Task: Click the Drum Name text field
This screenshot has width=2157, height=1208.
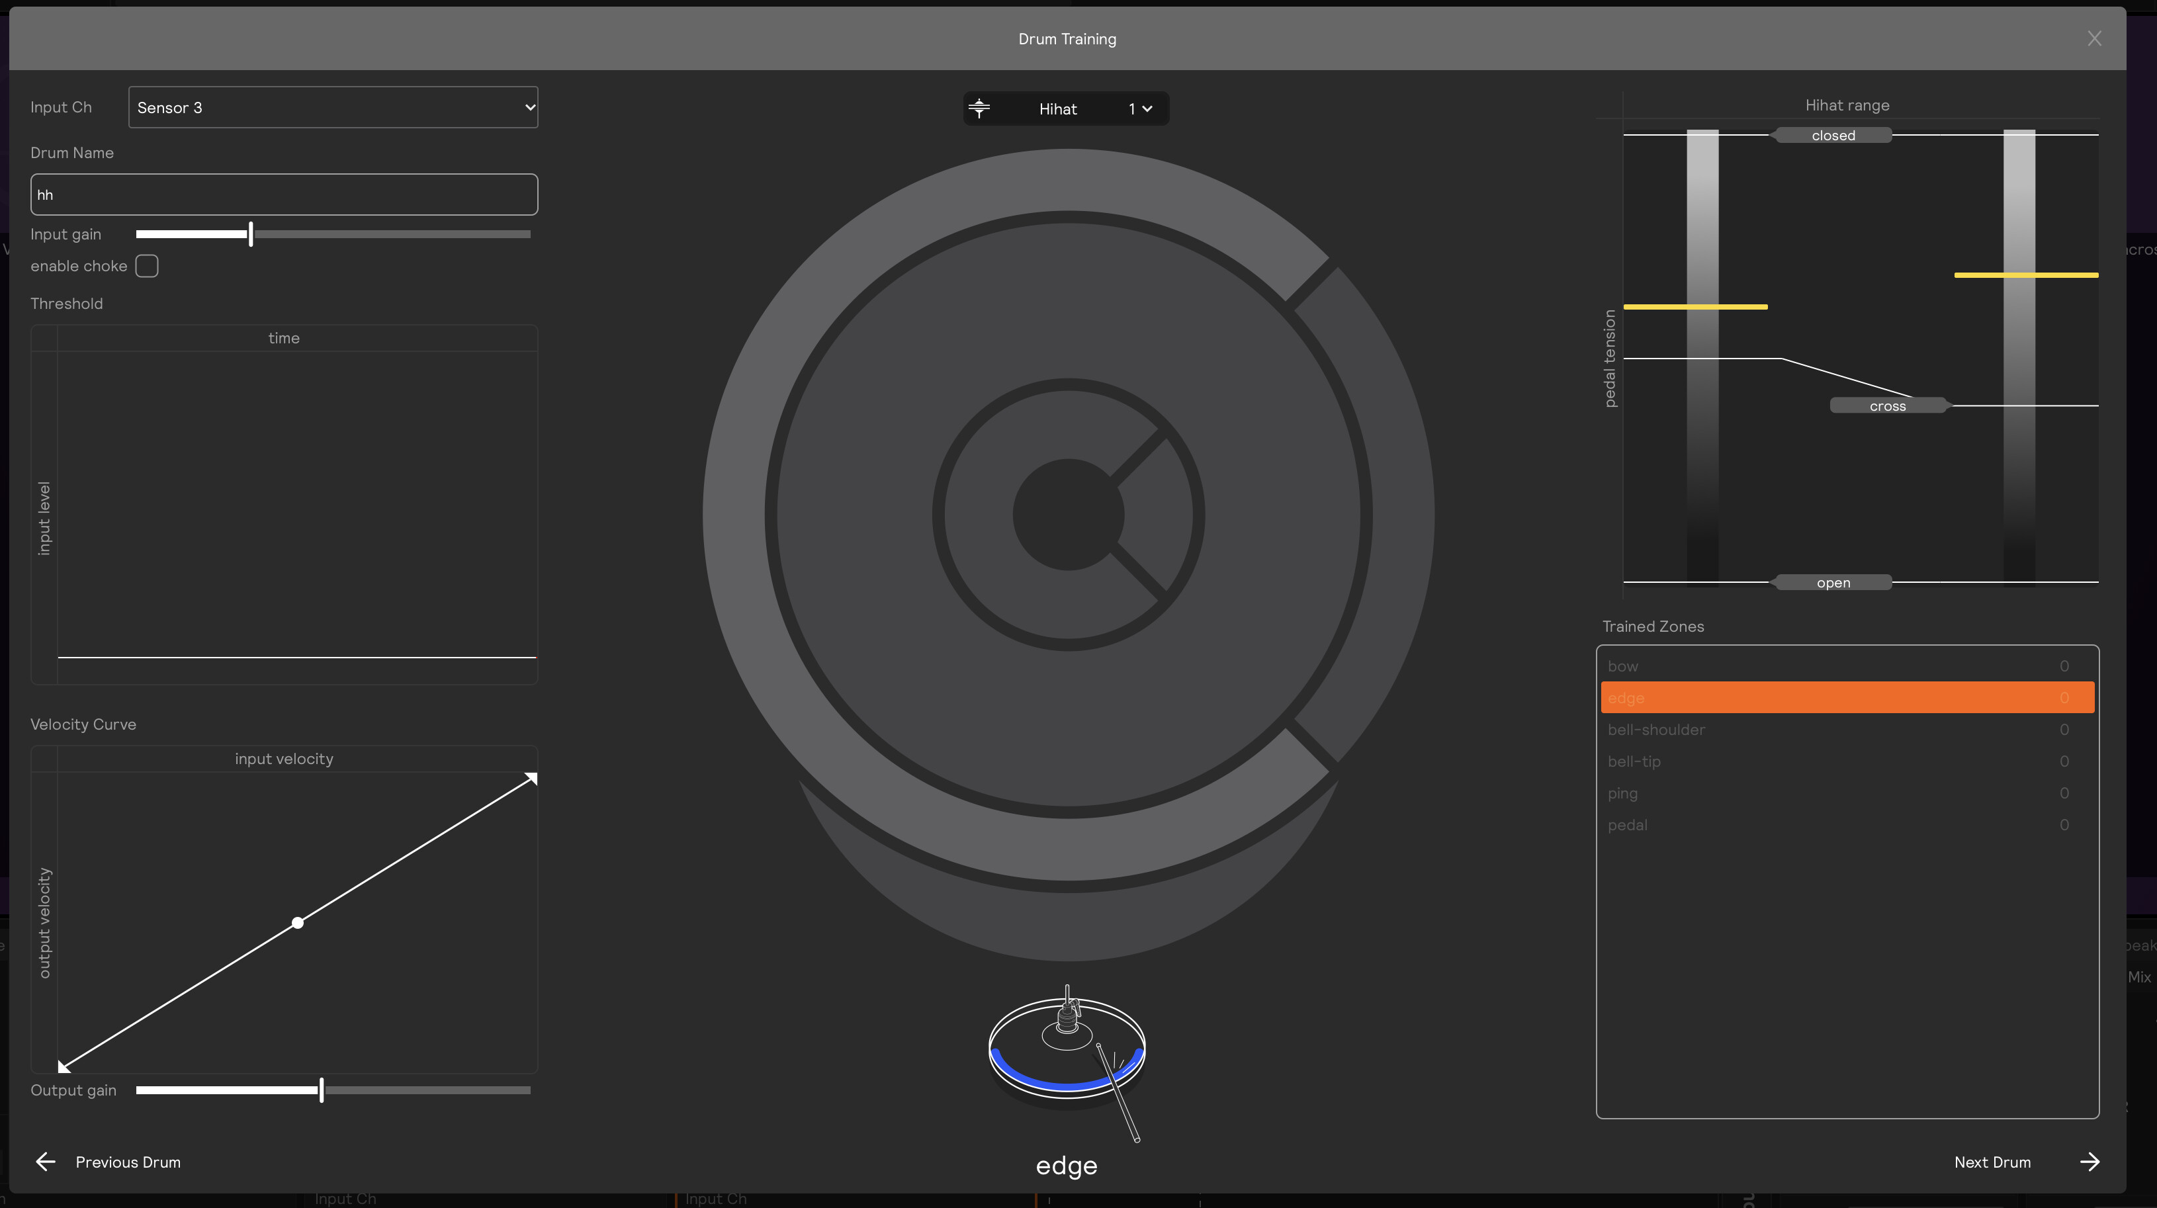Action: [x=284, y=195]
